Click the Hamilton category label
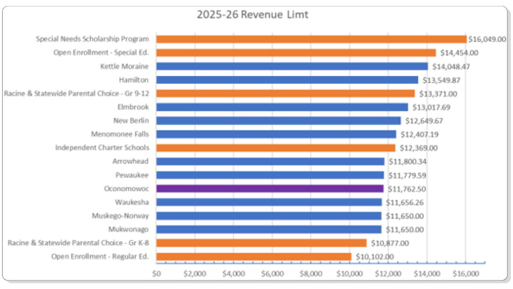This screenshot has width=513, height=289. (134, 80)
